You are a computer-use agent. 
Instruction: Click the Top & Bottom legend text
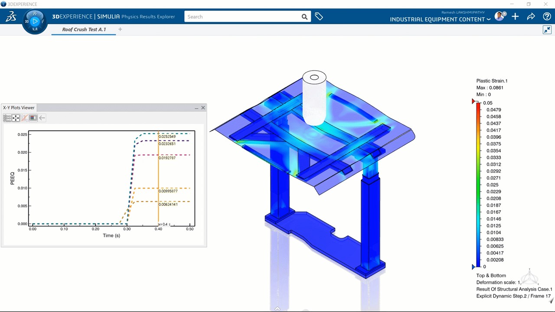(x=491, y=276)
